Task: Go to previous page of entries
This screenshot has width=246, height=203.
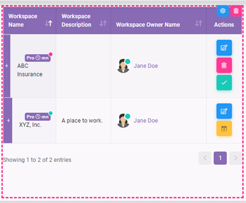Action: point(205,158)
